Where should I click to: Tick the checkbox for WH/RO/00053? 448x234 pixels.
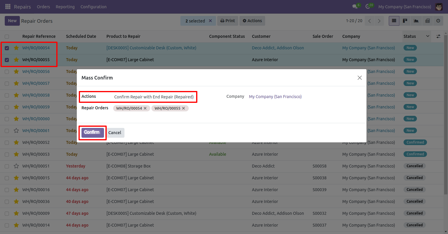tap(7, 154)
